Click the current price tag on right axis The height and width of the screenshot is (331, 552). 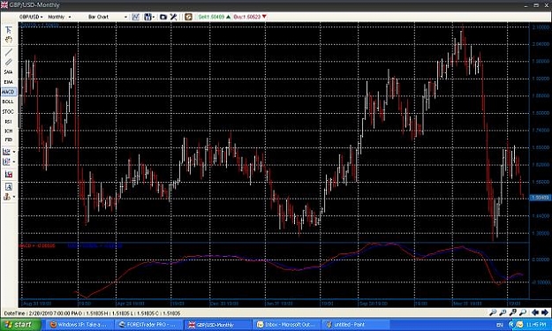pos(540,198)
